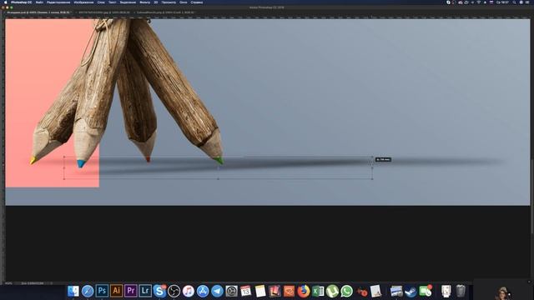Click the transform center reference point
This screenshot has height=300, width=534.
click(x=218, y=167)
